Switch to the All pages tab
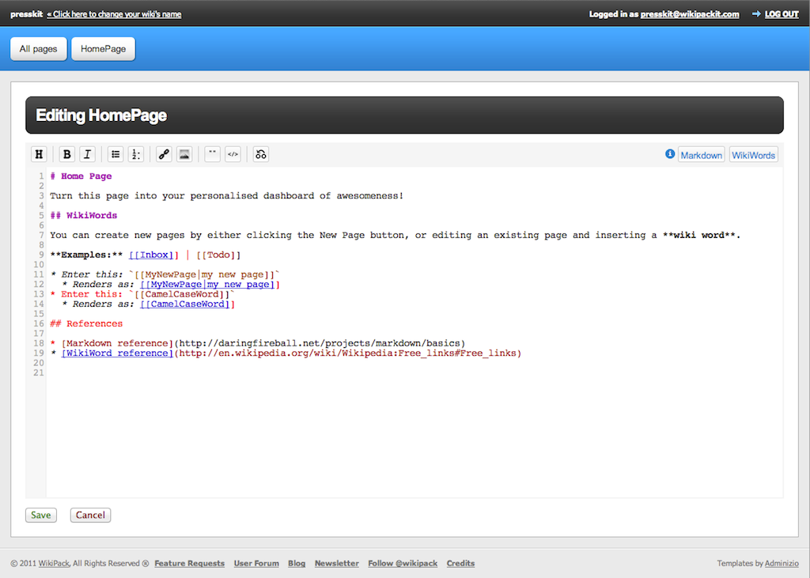The width and height of the screenshot is (810, 578). click(x=38, y=49)
